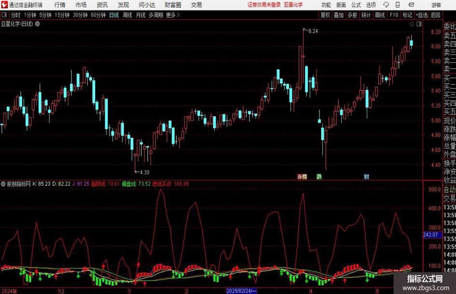
Task: Click the 游客 account label
Action: (x=436, y=5)
